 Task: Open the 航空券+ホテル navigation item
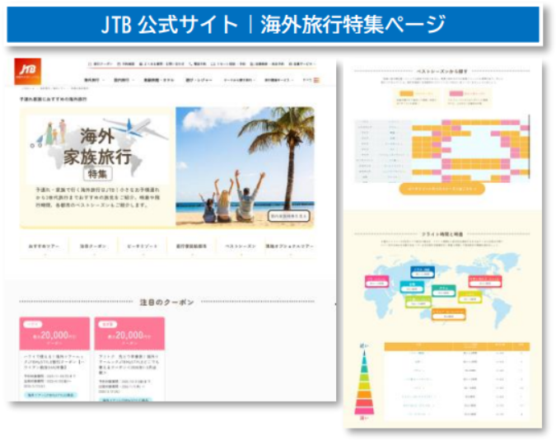pyautogui.click(x=159, y=80)
